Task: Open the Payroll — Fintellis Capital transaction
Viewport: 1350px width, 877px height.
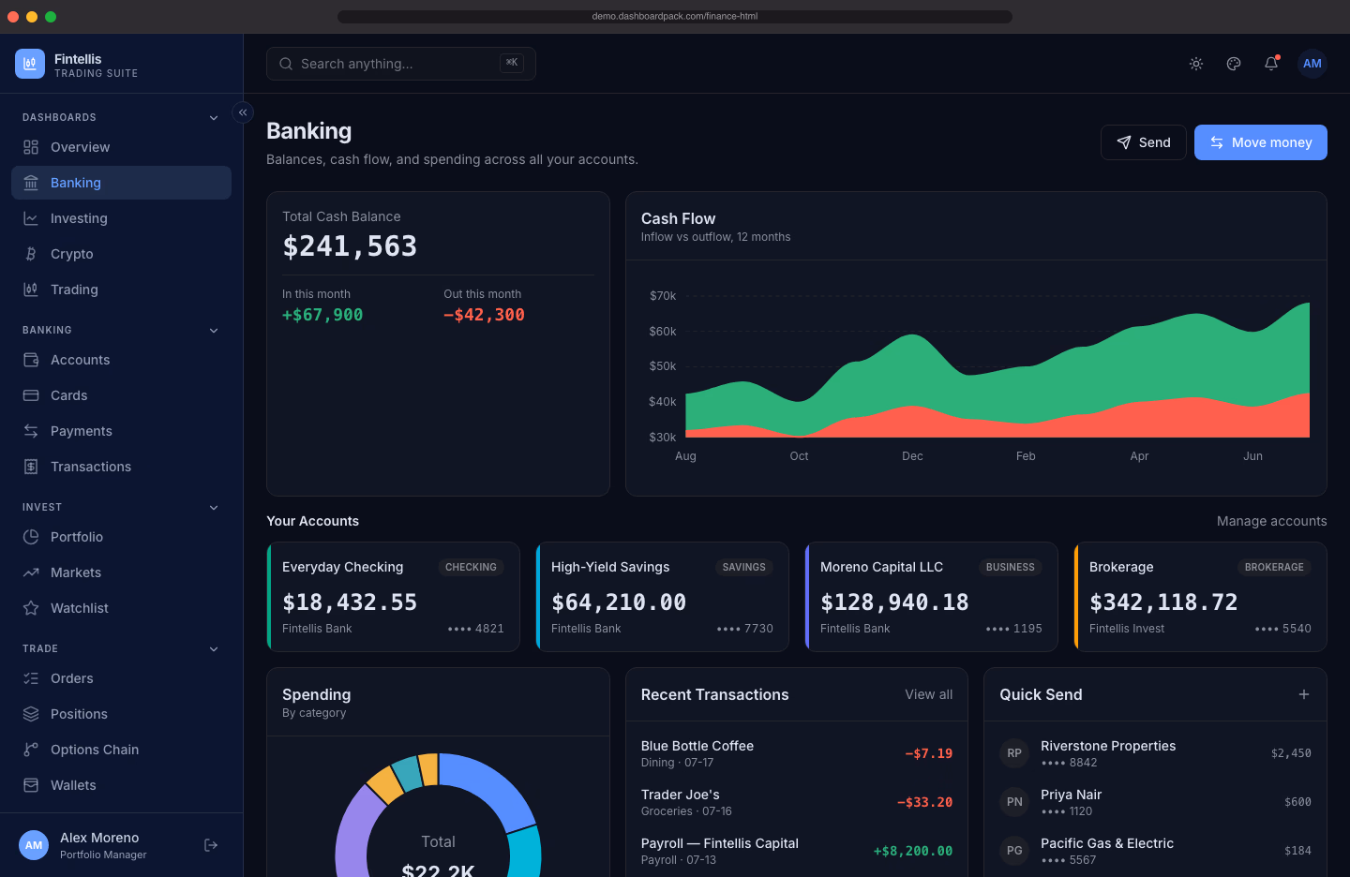Action: tap(797, 851)
